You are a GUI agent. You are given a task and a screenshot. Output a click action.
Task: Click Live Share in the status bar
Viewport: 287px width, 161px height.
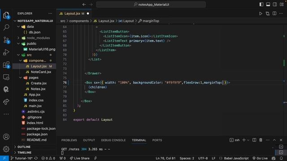tap(80, 158)
